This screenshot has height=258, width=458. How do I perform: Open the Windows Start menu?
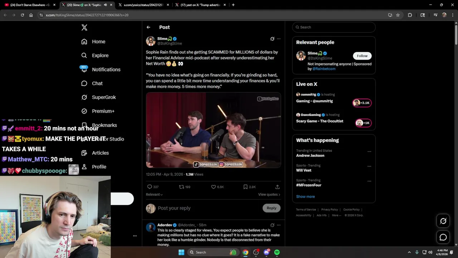point(181,252)
